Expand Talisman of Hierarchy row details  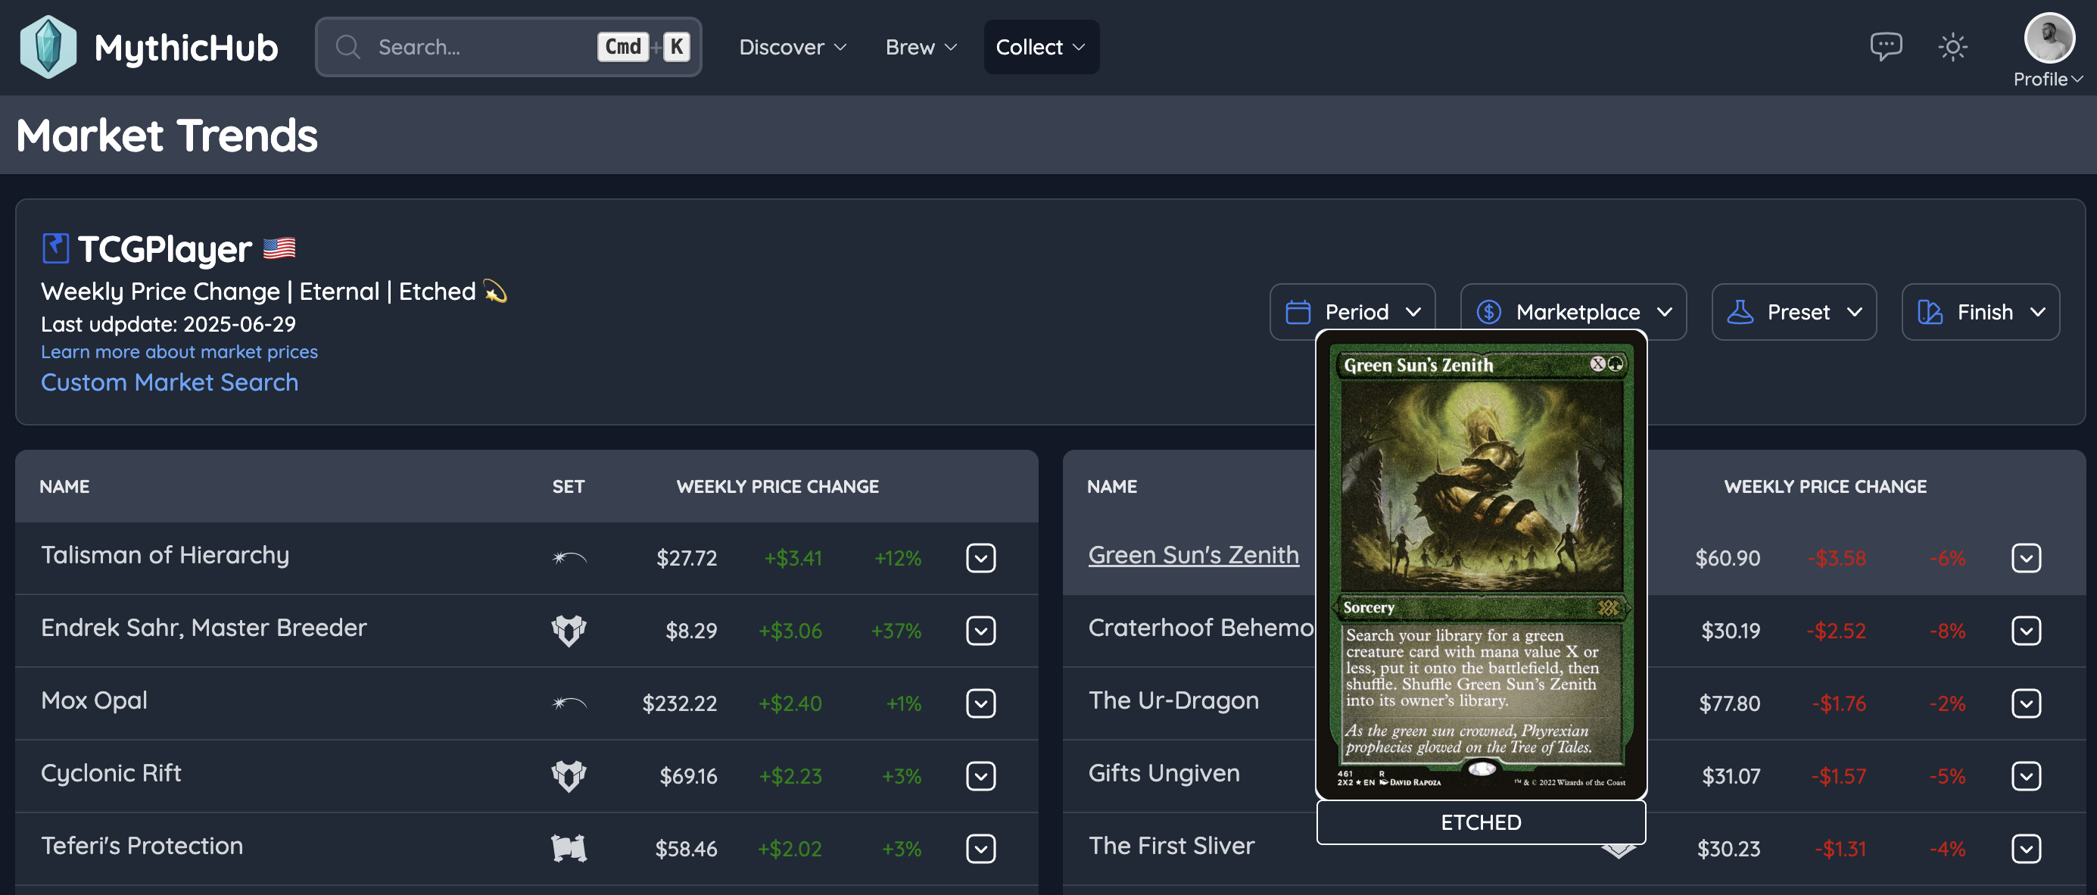click(x=980, y=558)
